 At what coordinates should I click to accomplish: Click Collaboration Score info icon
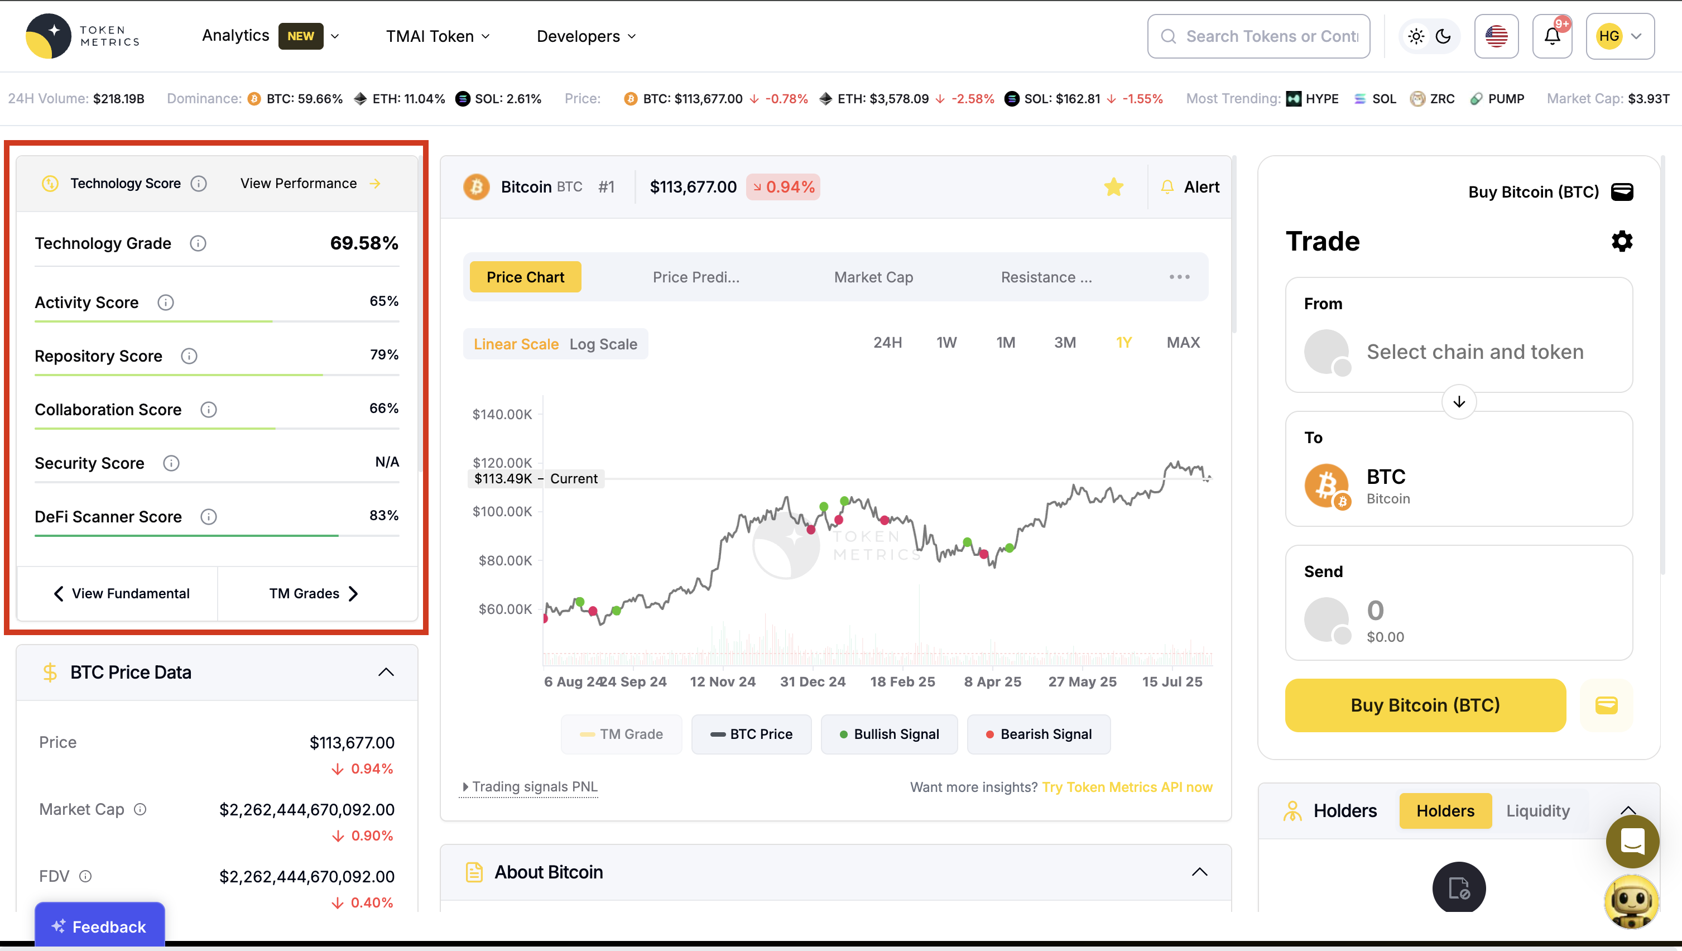click(209, 410)
